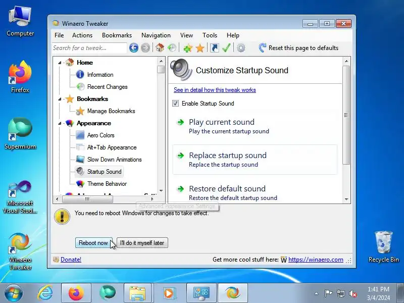The width and height of the screenshot is (404, 303).
Task: Click the Reboot now button
Action: 93,243
